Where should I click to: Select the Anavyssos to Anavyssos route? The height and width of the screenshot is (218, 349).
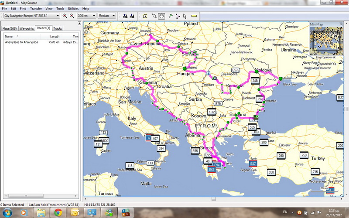[21, 42]
